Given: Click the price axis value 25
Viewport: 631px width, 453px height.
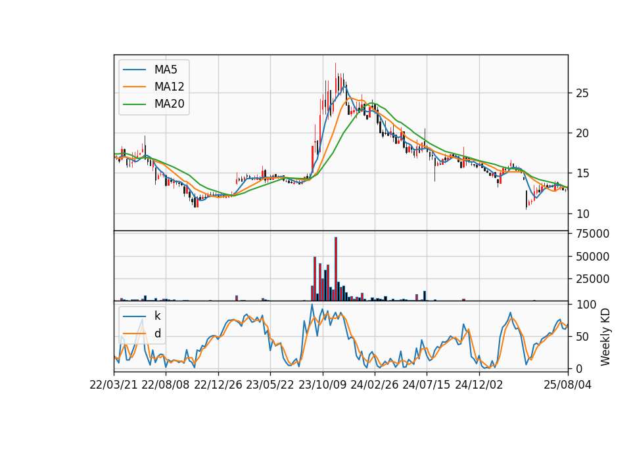Looking at the screenshot, I should [x=582, y=93].
